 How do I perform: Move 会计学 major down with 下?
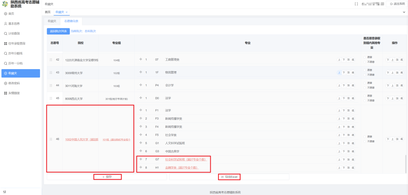(x=344, y=86)
